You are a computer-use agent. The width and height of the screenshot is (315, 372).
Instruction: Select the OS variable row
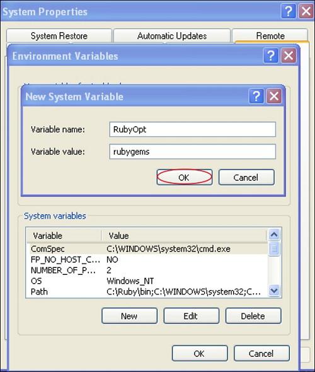point(147,281)
